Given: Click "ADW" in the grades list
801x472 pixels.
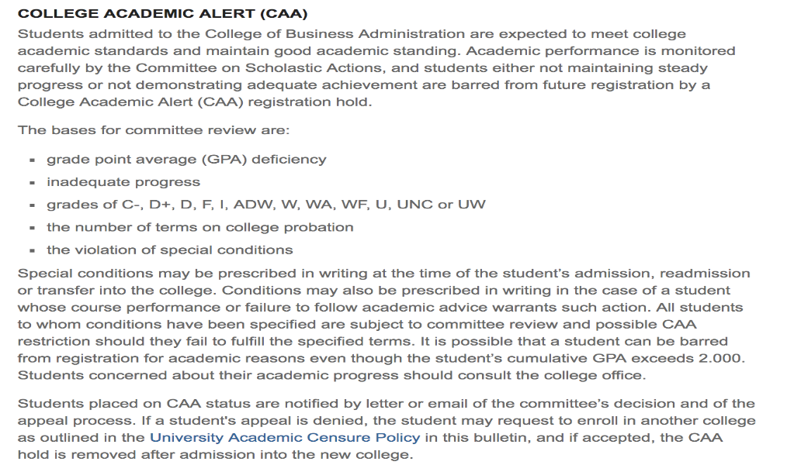Looking at the screenshot, I should point(250,205).
